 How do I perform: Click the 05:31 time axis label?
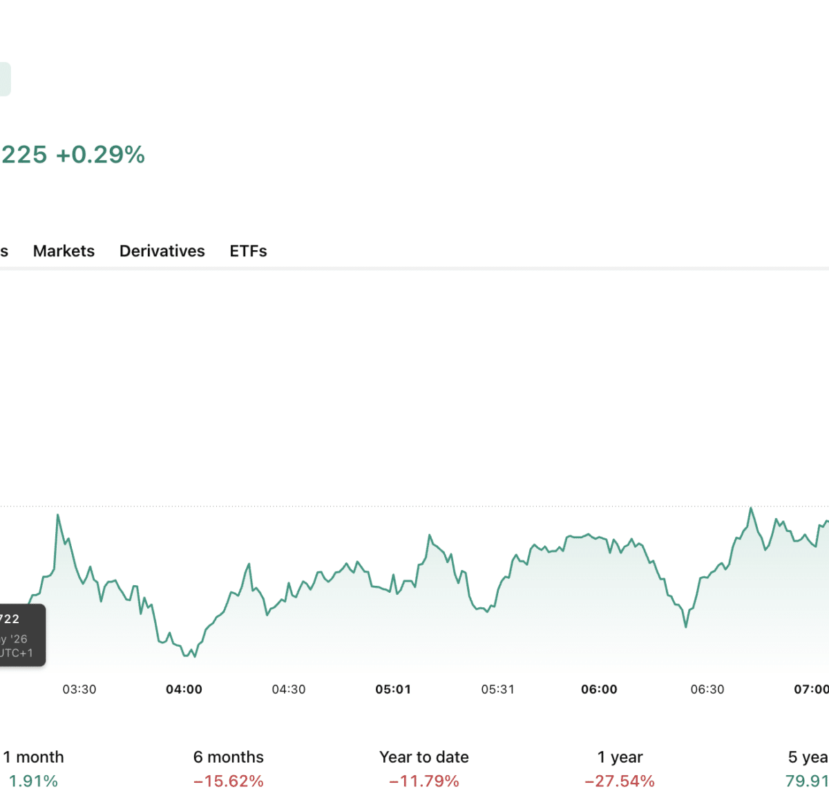pyautogui.click(x=498, y=690)
